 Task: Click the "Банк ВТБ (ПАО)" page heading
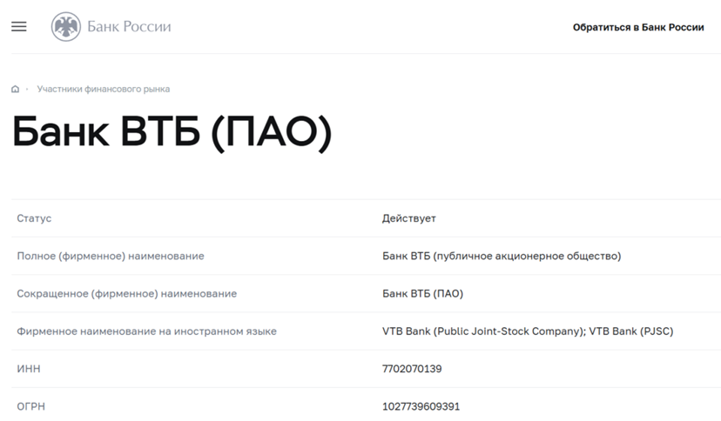pyautogui.click(x=172, y=132)
